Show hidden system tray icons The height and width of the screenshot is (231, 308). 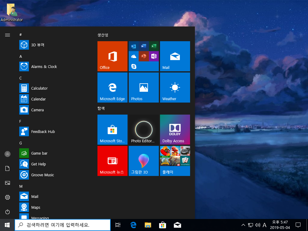pyautogui.click(x=243, y=225)
